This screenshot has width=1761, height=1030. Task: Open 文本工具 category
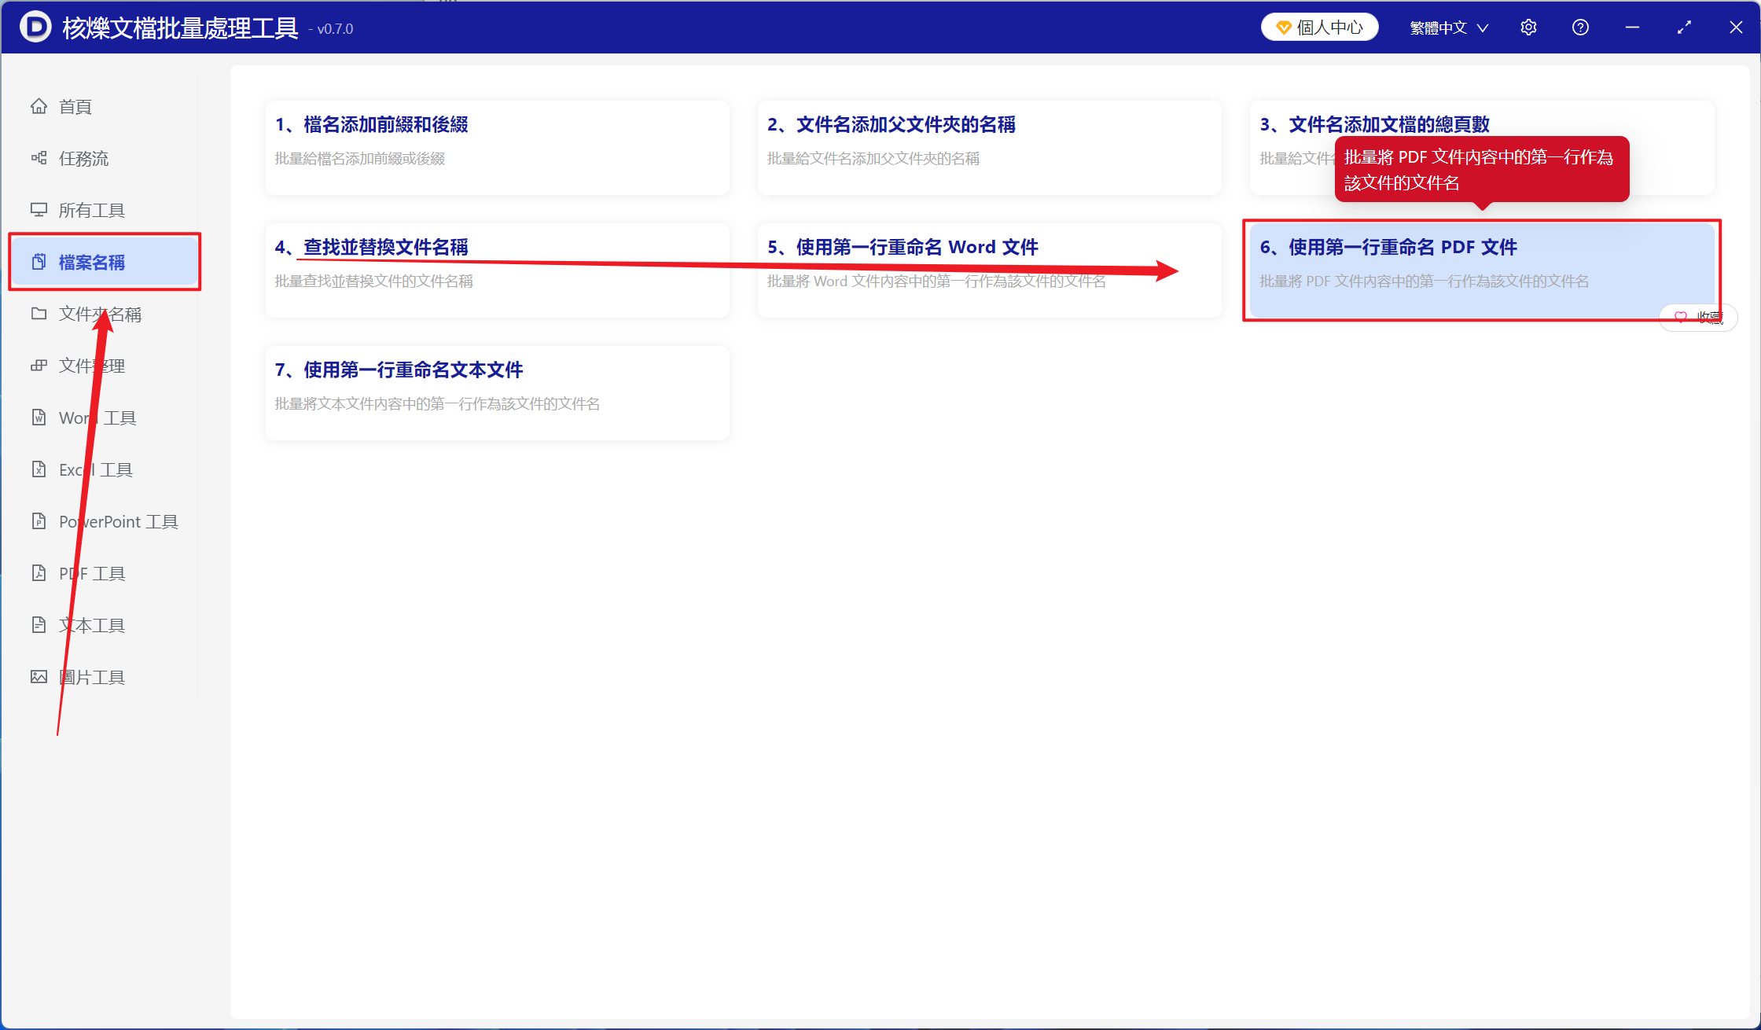(104, 625)
